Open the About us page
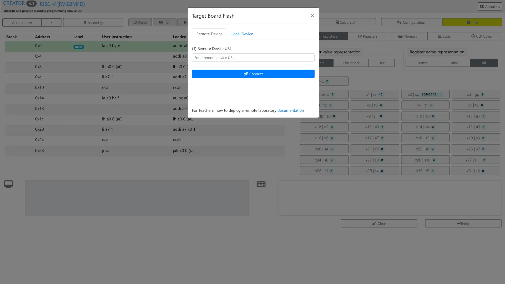Image resolution: width=505 pixels, height=284 pixels. click(490, 7)
